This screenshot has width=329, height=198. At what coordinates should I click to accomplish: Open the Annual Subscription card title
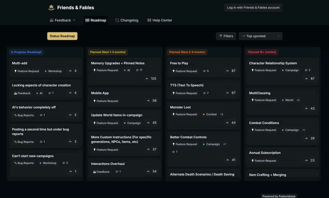pyautogui.click(x=265, y=153)
